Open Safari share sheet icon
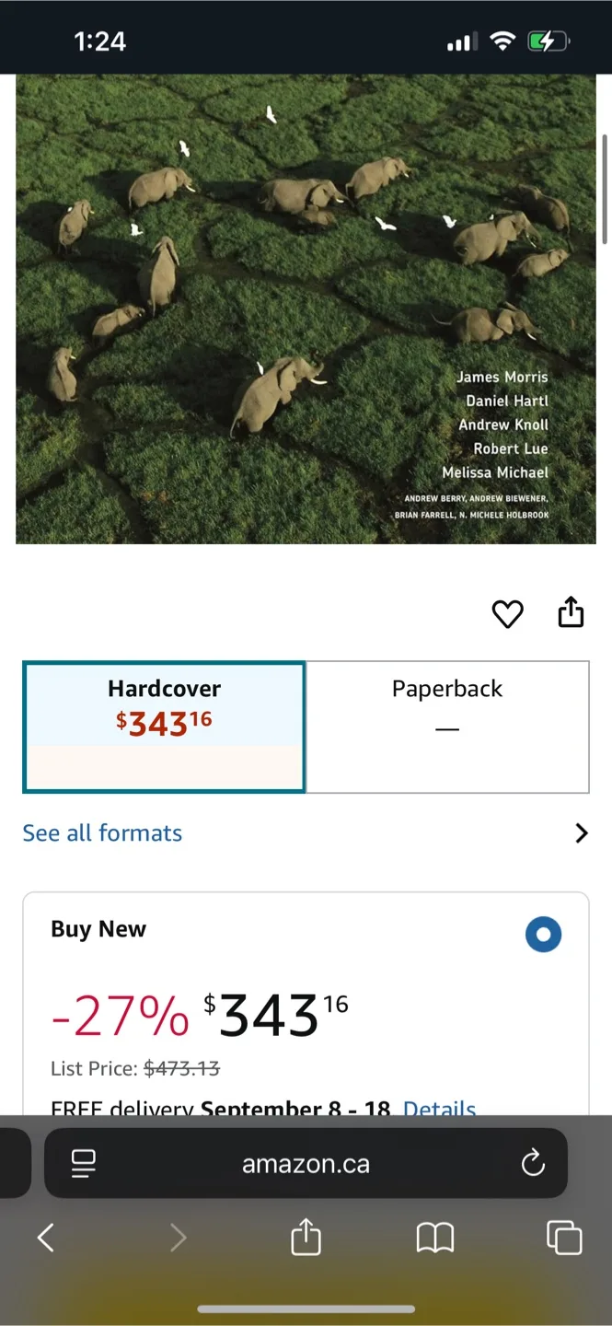This screenshot has height=1326, width=612. (306, 1237)
